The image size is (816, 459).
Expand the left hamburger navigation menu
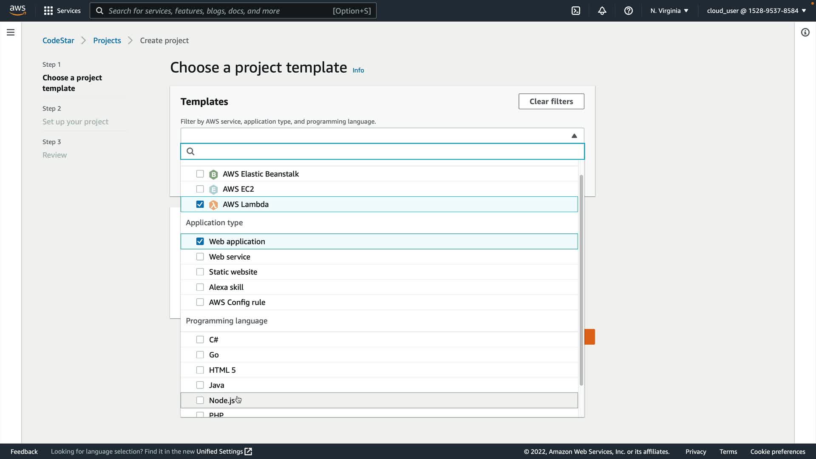click(x=11, y=32)
